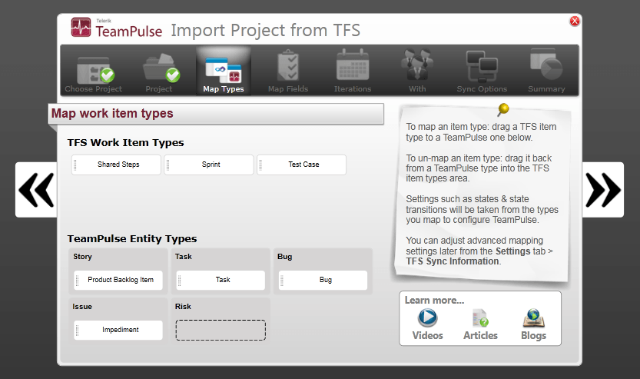Click the Learn more... label
This screenshot has width=640, height=379.
click(x=434, y=300)
